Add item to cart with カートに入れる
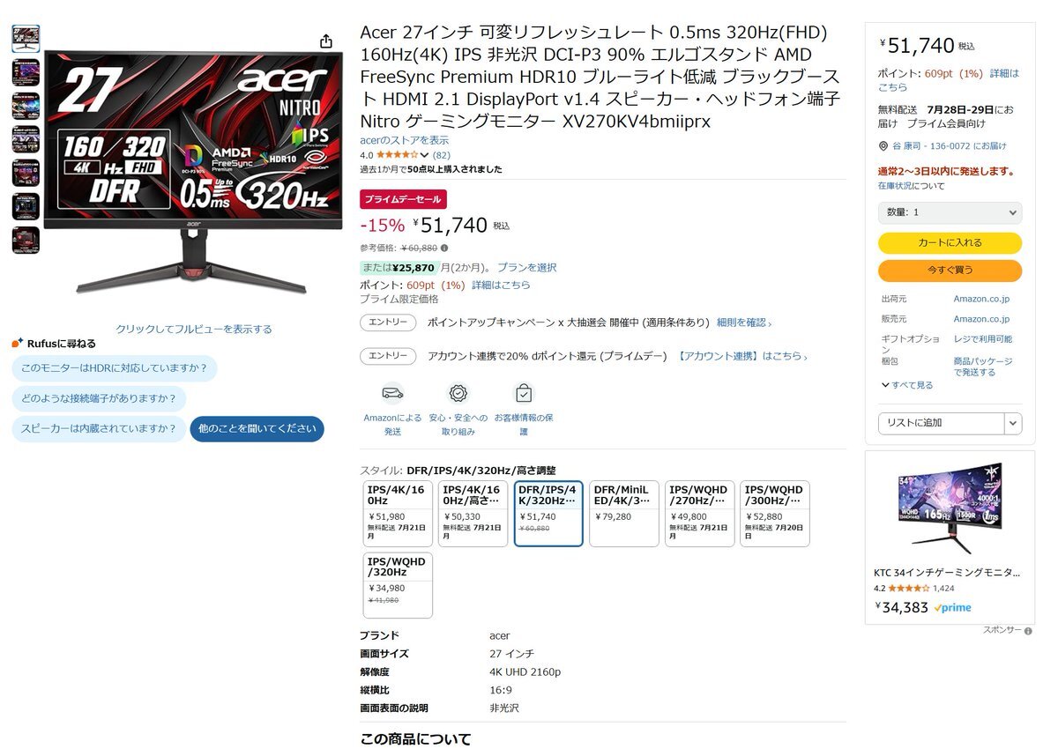Viewport: 1058px width, 749px height. tap(950, 243)
